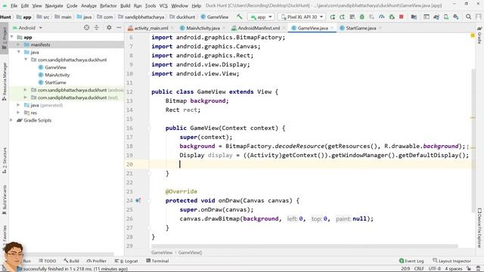
Task: Fold the GameView constructor at line 16
Action: point(149,128)
